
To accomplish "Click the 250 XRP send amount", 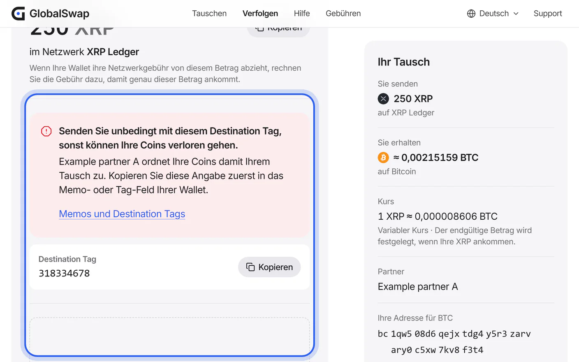I will coord(413,99).
